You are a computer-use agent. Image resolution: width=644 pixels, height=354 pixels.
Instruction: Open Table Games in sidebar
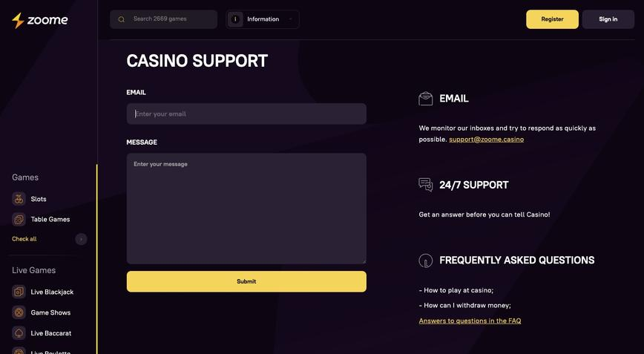point(50,220)
